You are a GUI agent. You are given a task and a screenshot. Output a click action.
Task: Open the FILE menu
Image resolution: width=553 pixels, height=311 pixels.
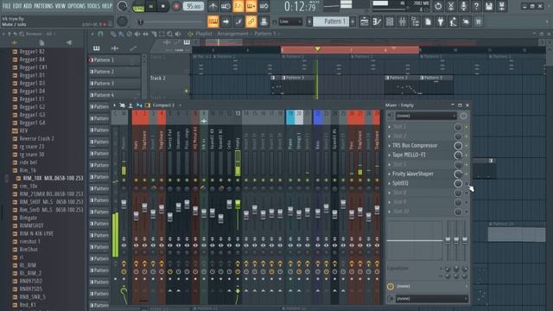click(7, 6)
